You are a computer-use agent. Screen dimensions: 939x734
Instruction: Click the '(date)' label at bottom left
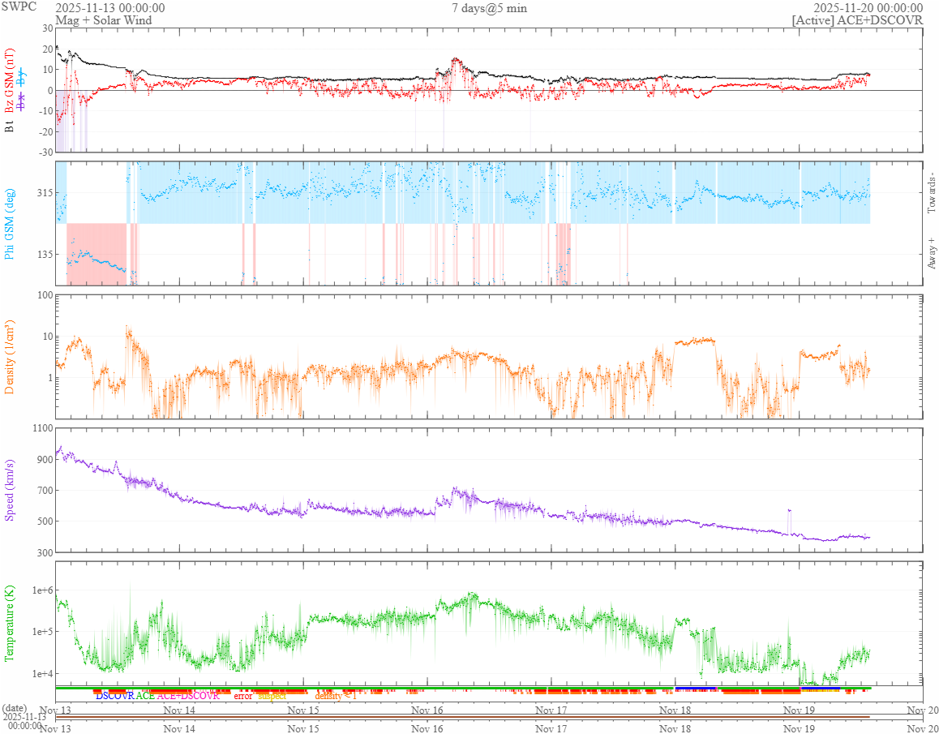point(15,708)
